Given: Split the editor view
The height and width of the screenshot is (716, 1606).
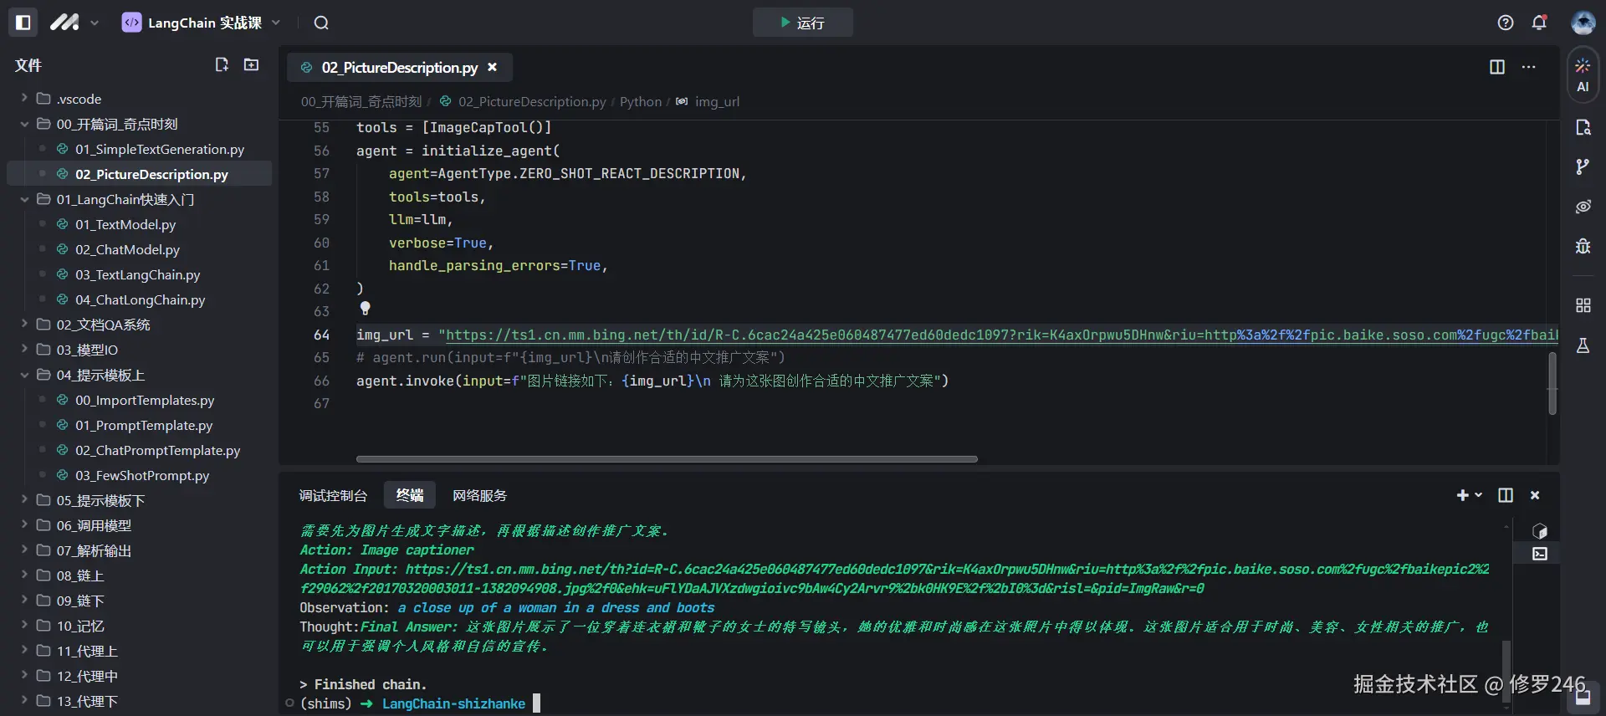Looking at the screenshot, I should pos(1497,67).
